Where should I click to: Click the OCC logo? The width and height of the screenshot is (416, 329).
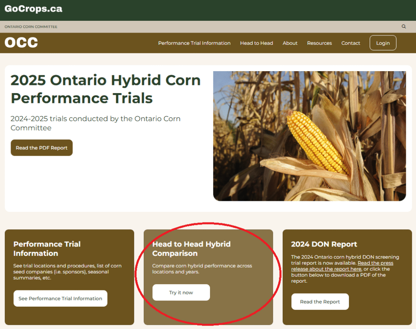pos(21,43)
